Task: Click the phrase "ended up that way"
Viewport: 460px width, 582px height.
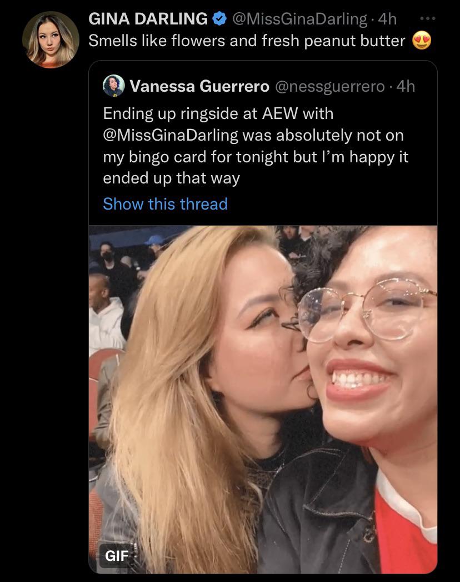Action: 171,178
